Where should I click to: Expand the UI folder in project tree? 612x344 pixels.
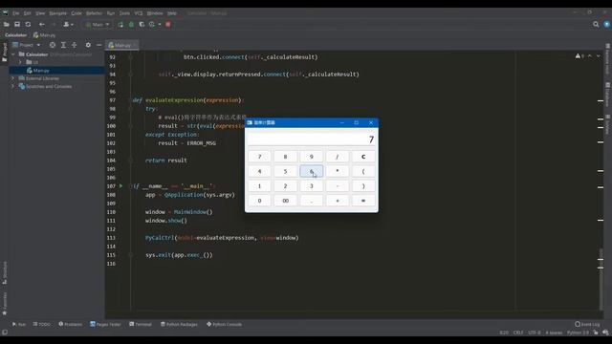(20, 62)
